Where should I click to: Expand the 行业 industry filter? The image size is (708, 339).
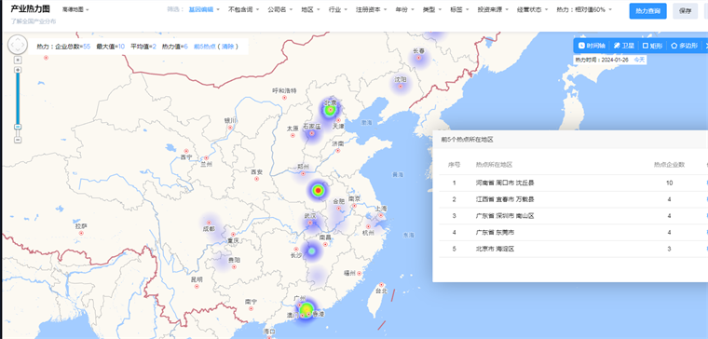point(338,9)
